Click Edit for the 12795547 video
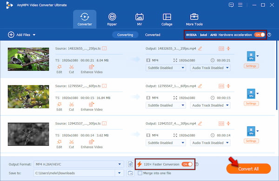 59,107
